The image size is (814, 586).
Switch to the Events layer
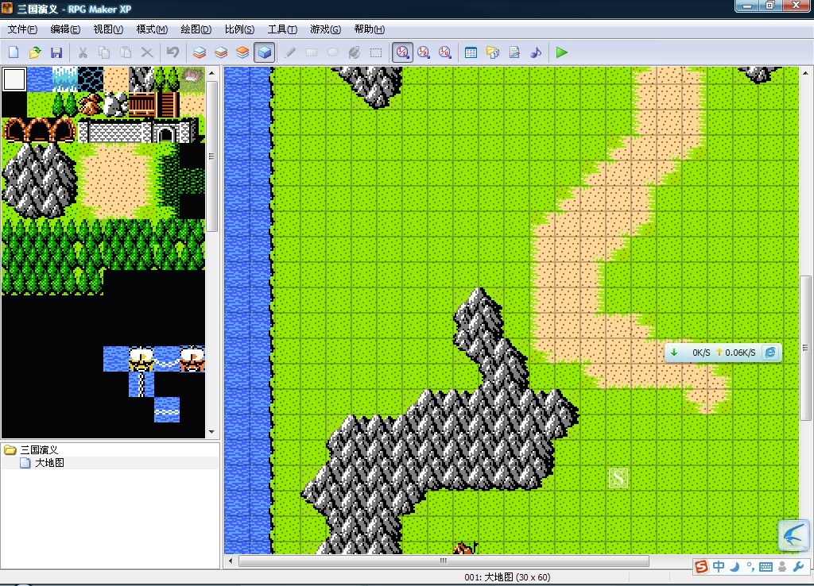coord(264,52)
